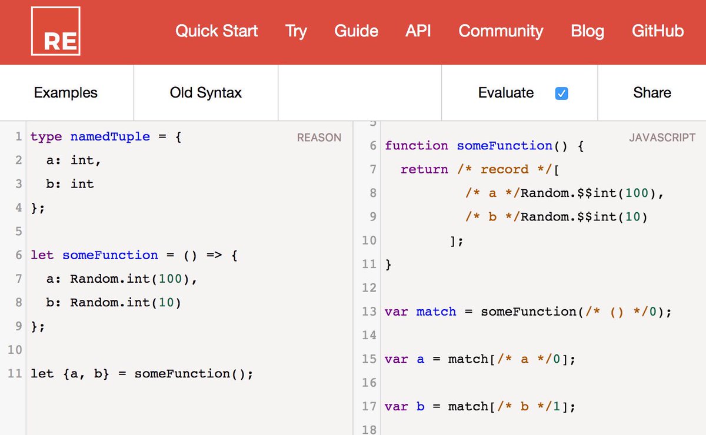Place cursor on 'type namedTuple = {' line
Viewport: 706px width, 435px height.
106,137
